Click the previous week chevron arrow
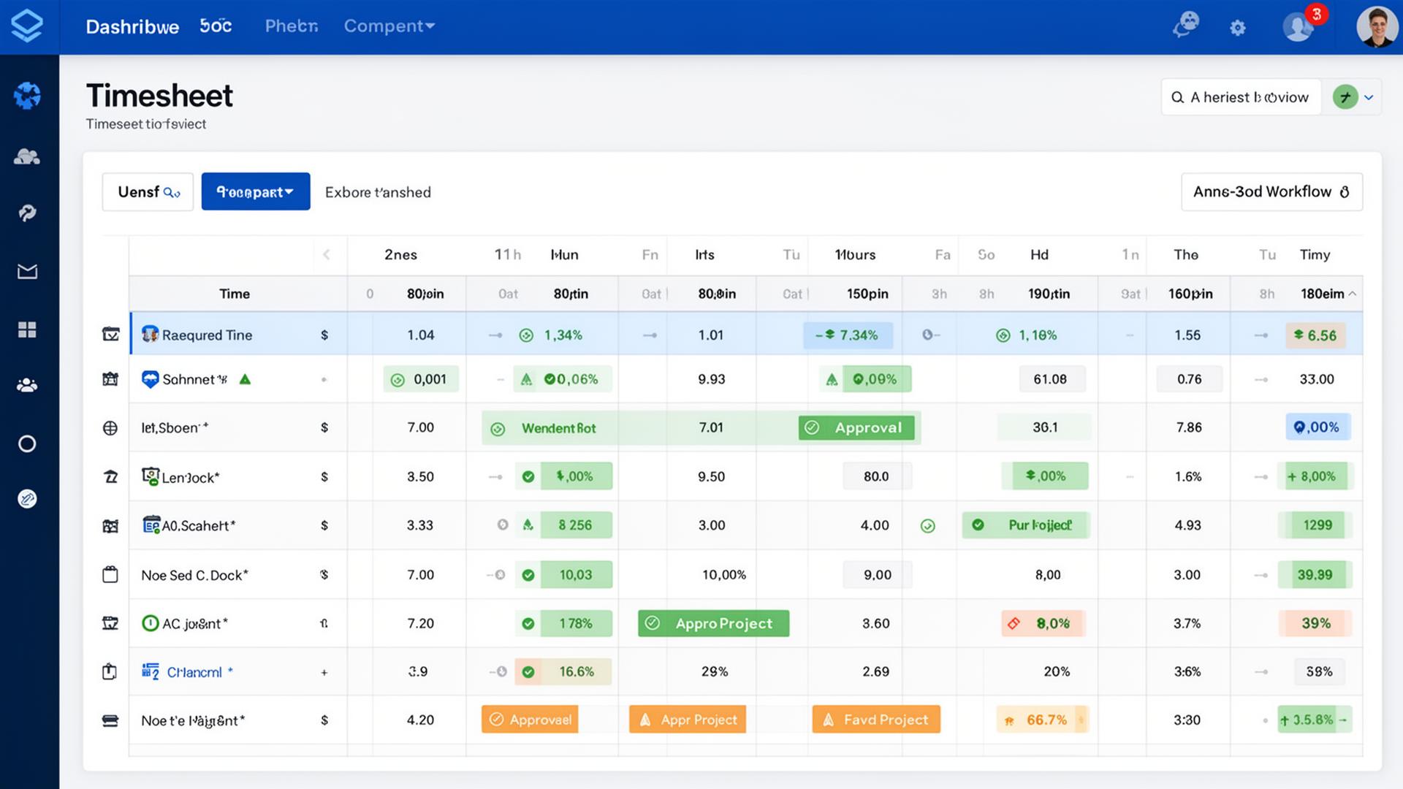The height and width of the screenshot is (789, 1403). coord(327,254)
